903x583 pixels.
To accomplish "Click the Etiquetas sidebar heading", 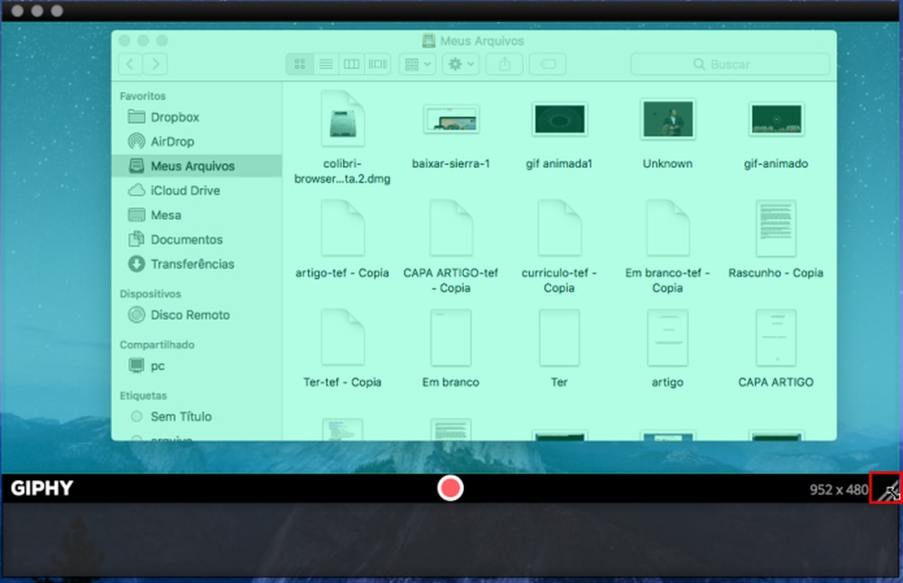I will 143,395.
